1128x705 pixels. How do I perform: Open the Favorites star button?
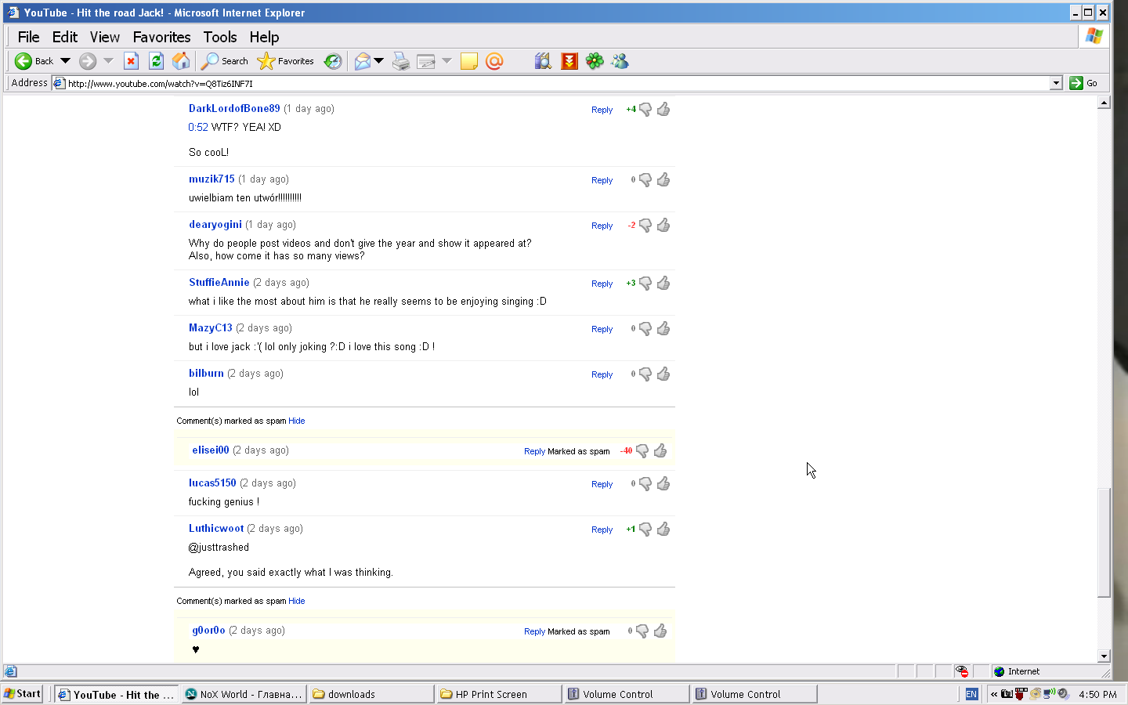point(286,61)
